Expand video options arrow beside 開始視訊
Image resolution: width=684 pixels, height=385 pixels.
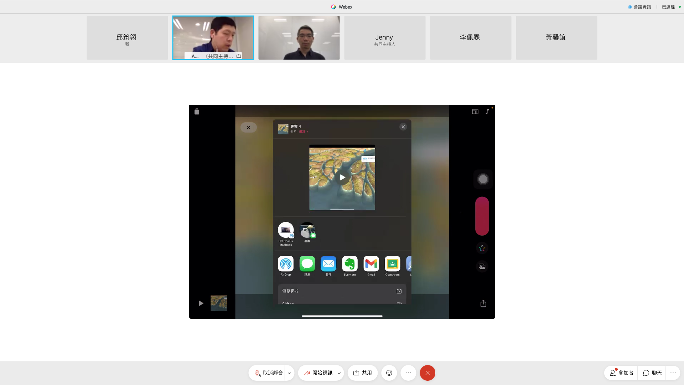339,373
